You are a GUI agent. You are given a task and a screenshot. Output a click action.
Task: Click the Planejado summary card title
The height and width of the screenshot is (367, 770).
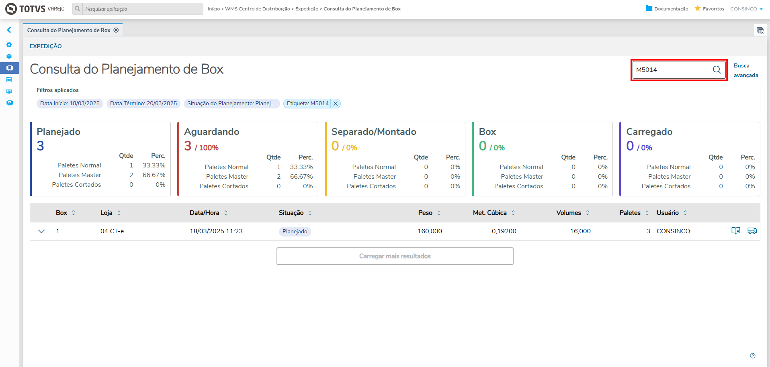point(59,132)
